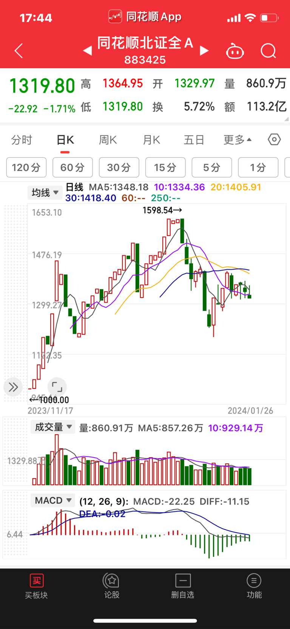Go to previous index with left triangle
Viewport: 290px width, 629px height.
(x=88, y=51)
